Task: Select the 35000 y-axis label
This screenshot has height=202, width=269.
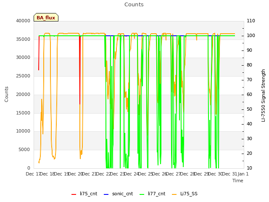Action: pyautogui.click(x=23, y=39)
